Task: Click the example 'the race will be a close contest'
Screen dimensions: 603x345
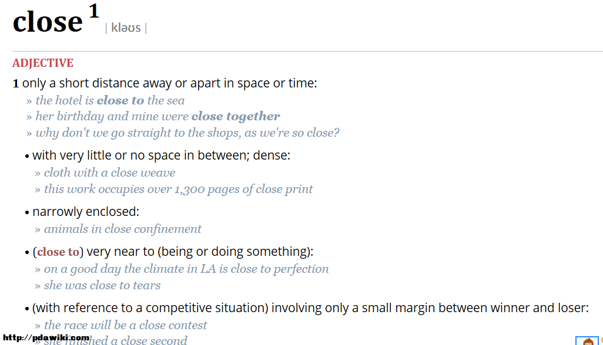Action: pyautogui.click(x=125, y=326)
